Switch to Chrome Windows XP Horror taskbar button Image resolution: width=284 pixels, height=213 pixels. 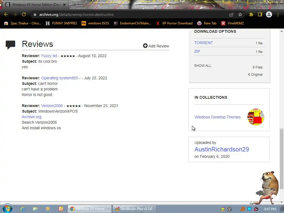click(x=90, y=209)
